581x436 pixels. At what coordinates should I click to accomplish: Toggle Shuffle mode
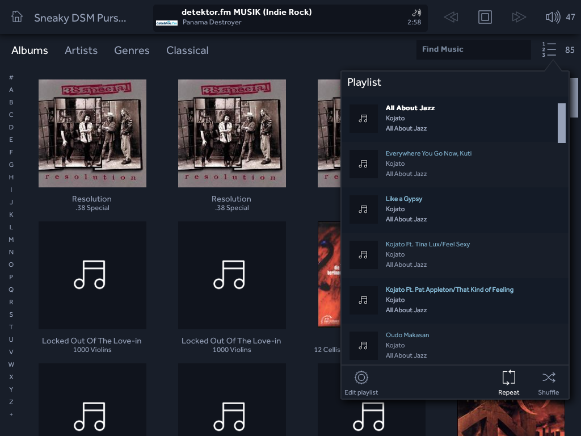point(549,383)
